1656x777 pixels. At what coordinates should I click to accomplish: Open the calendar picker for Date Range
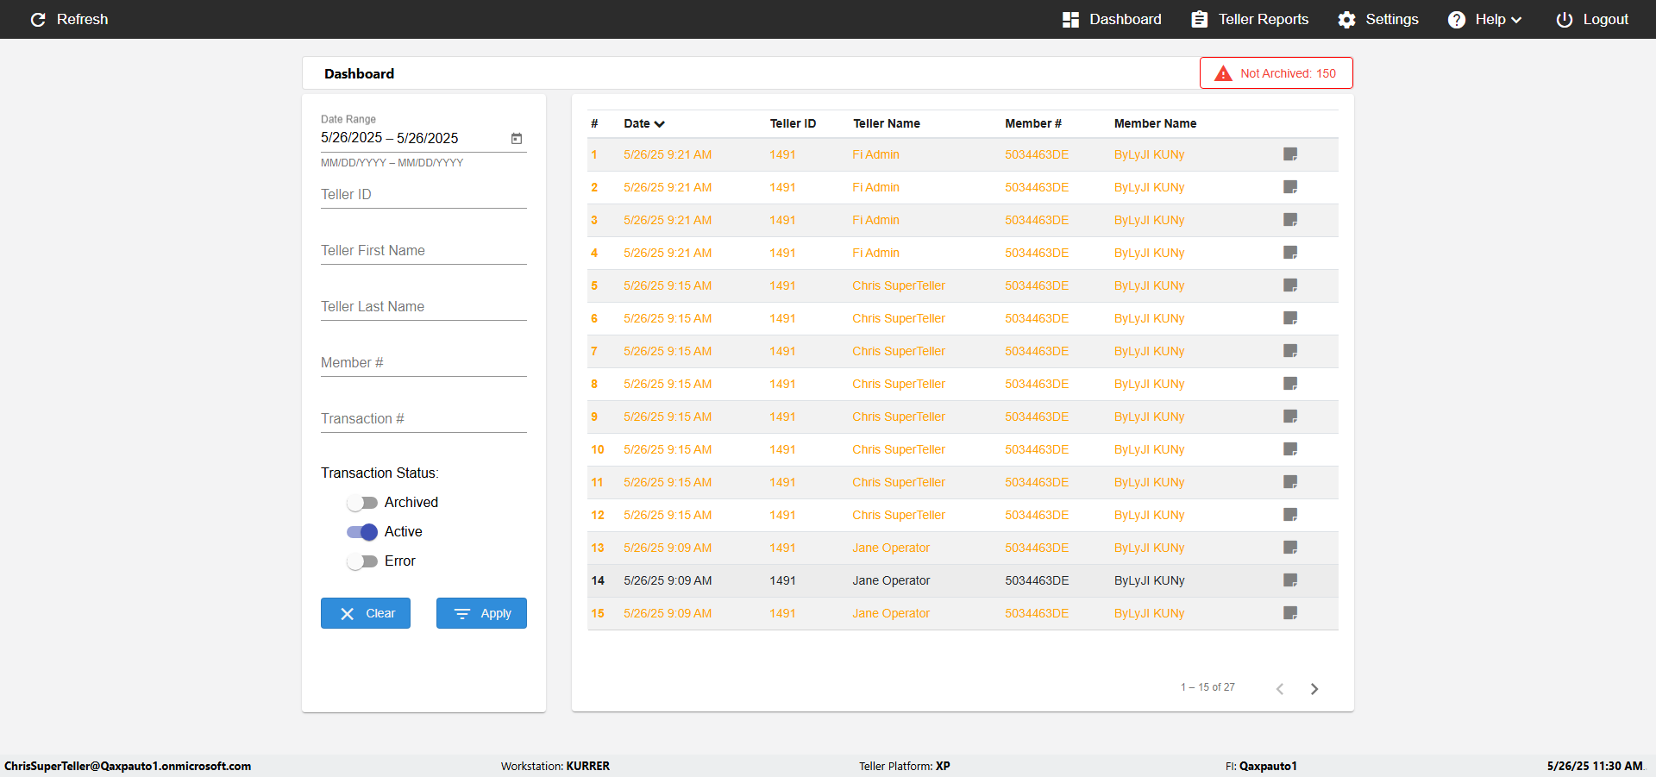(517, 138)
